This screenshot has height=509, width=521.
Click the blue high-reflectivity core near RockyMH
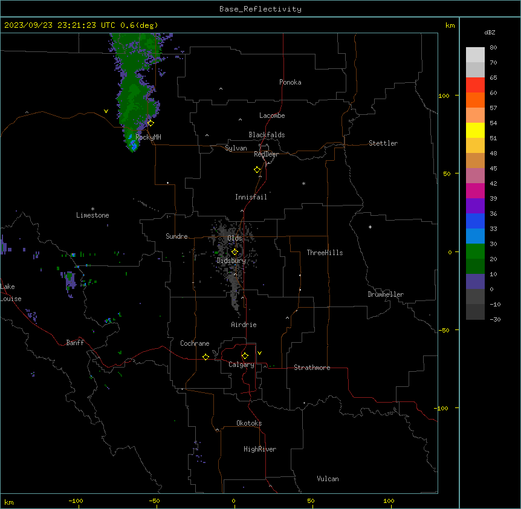(134, 144)
